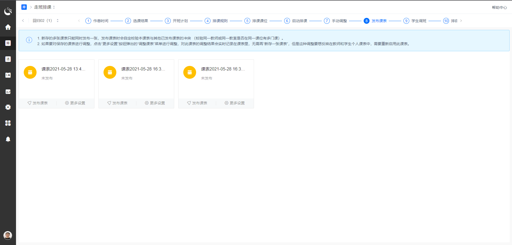Open the apps grid icon in the sidebar
The image size is (512, 245).
pos(8,123)
